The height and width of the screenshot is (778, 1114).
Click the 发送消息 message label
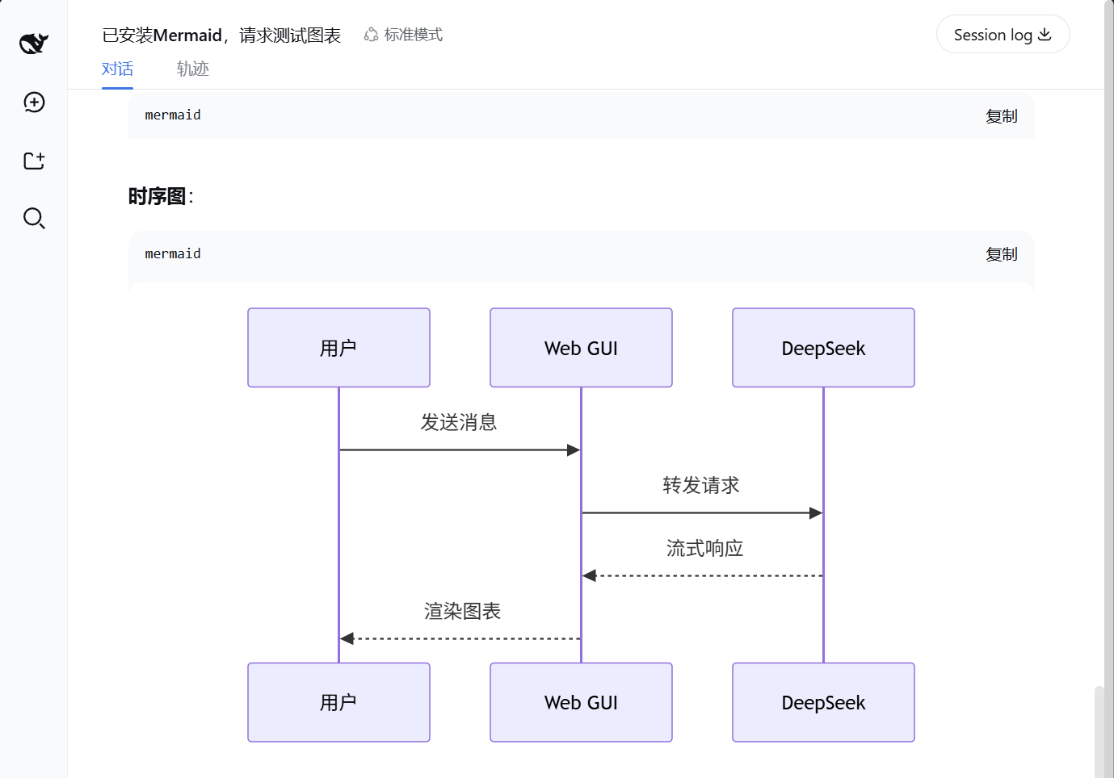click(459, 422)
